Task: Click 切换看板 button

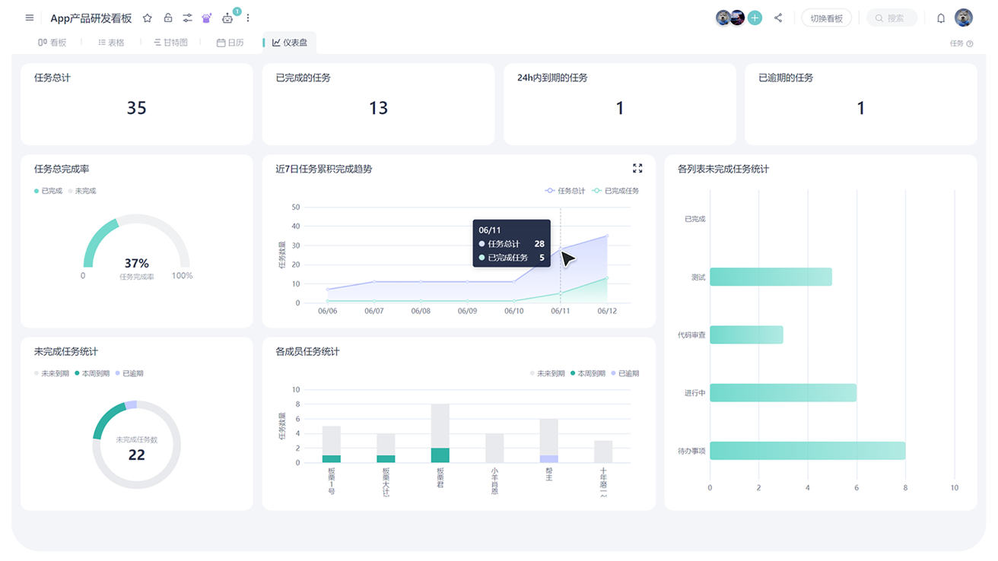Action: point(826,17)
